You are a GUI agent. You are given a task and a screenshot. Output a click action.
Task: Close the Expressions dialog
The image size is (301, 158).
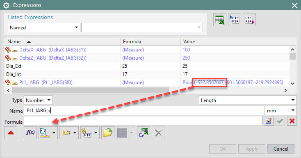(294, 6)
